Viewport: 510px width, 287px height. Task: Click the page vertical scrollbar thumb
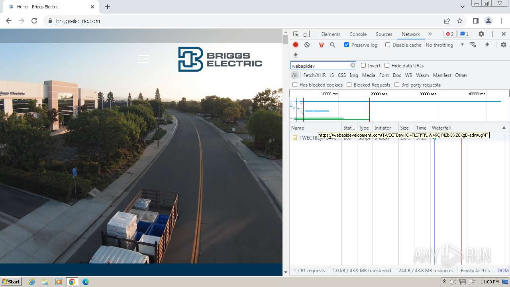coord(285,39)
